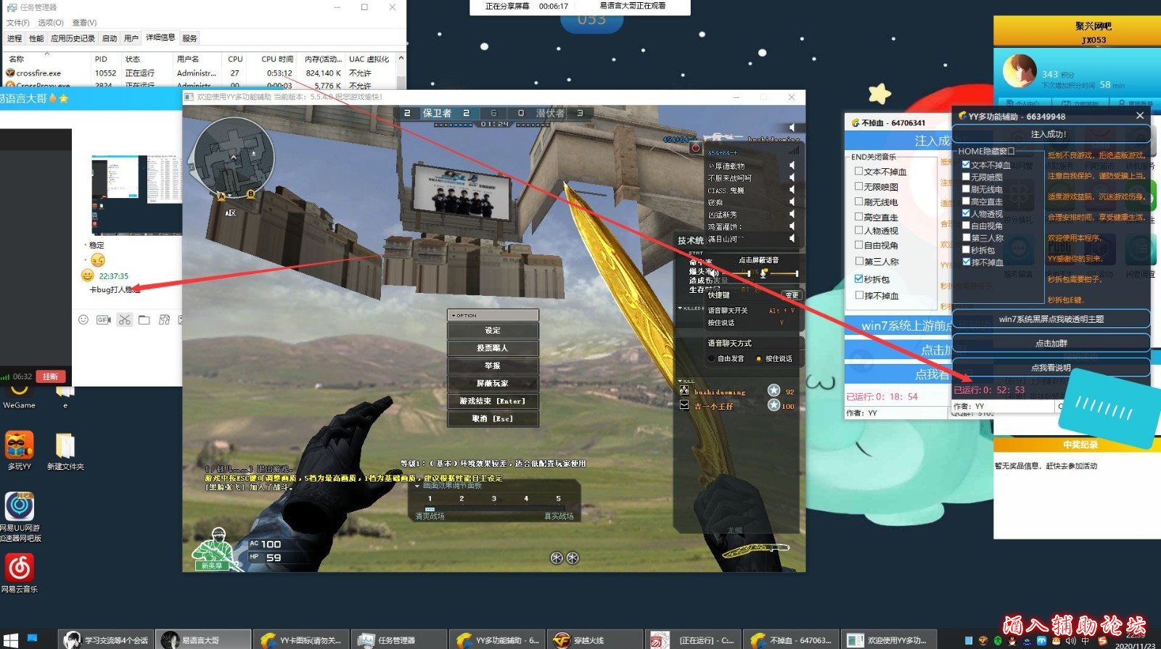1161x649 pixels.
Task: Switch to the 性能 tab in Task Manager
Action: coord(36,38)
